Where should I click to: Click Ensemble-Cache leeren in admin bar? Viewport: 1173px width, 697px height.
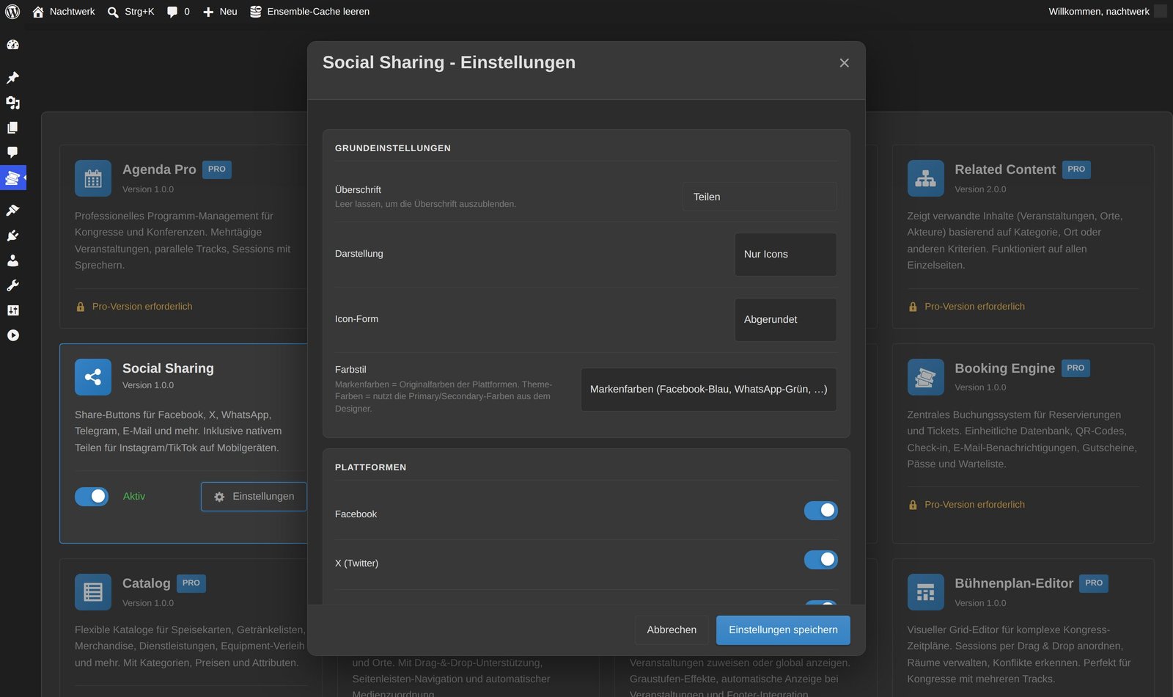point(309,12)
